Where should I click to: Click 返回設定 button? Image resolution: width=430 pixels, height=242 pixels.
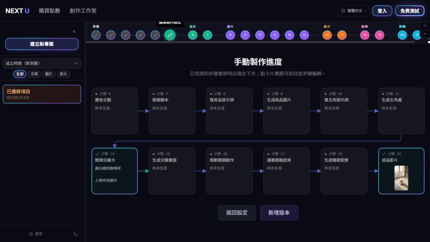(237, 213)
